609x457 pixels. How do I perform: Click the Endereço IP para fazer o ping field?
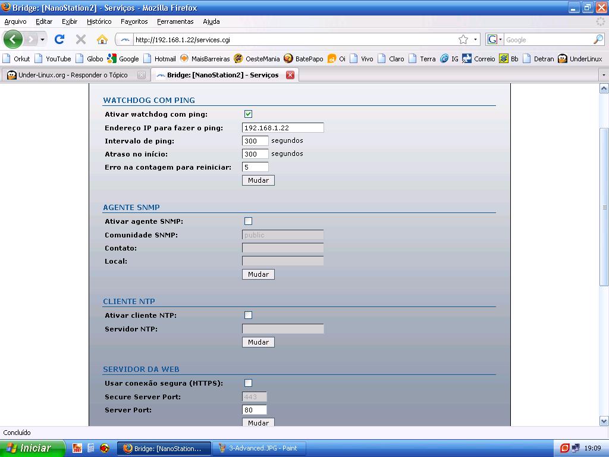coord(282,127)
